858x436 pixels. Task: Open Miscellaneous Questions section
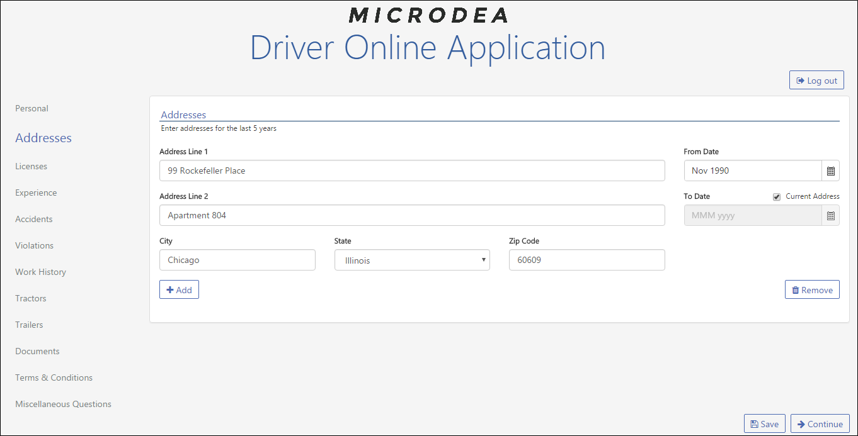pyautogui.click(x=63, y=404)
